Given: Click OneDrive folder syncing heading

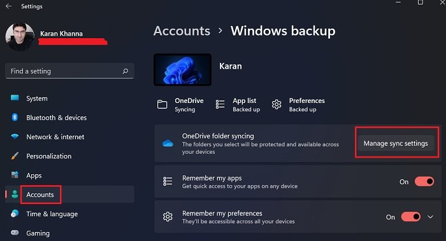Looking at the screenshot, I should [218, 136].
